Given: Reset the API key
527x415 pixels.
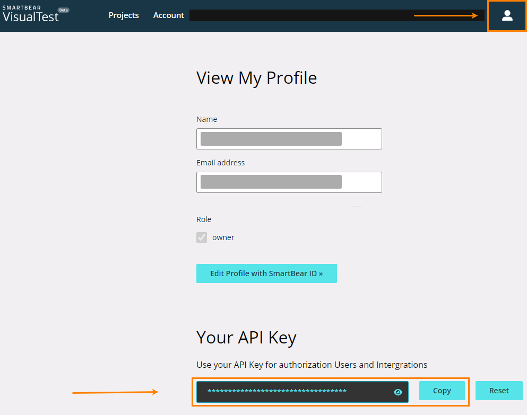Looking at the screenshot, I should (x=499, y=390).
